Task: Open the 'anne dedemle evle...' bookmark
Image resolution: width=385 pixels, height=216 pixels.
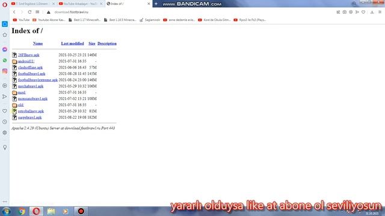Action: click(179, 20)
